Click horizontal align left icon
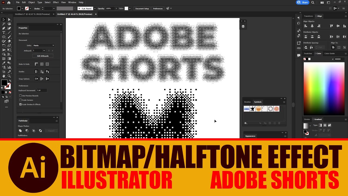The image size is (348, 196). click(x=306, y=26)
